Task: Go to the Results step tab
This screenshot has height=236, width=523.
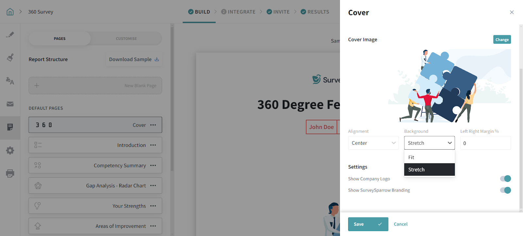Action: point(315,12)
